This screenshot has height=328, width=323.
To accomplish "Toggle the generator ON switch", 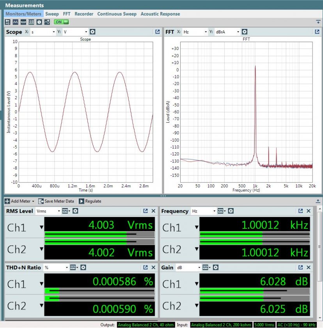I will click(61, 22).
